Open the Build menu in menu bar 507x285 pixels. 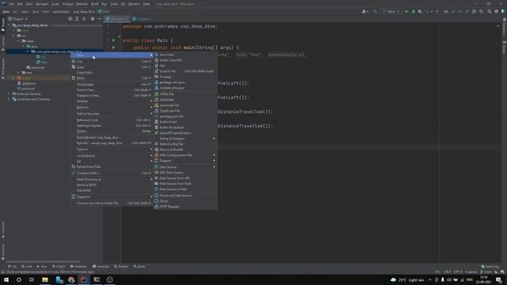point(95,4)
